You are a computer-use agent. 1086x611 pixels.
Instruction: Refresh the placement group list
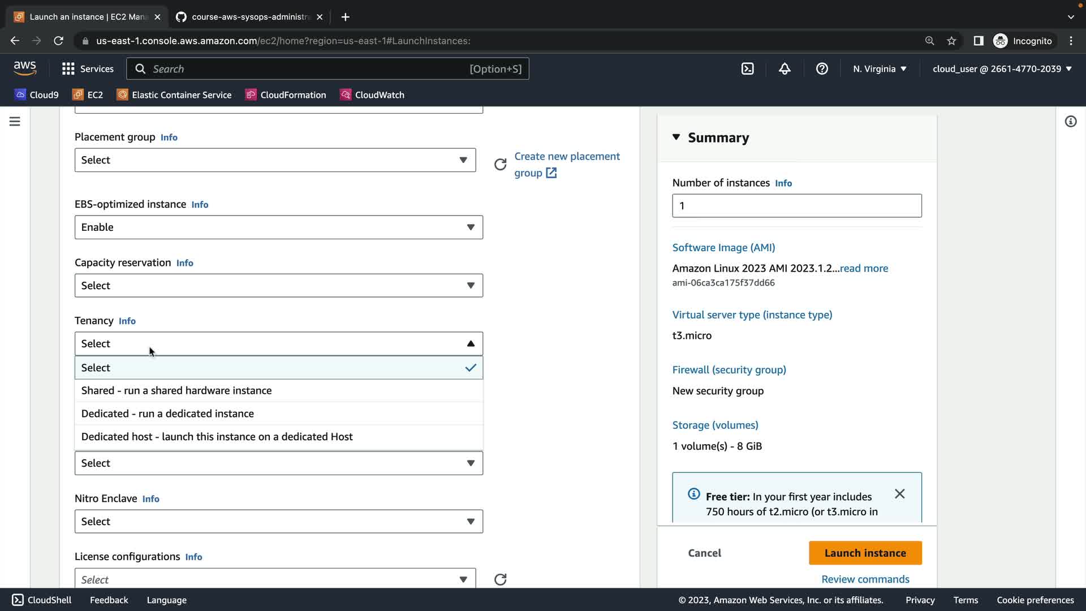(500, 165)
